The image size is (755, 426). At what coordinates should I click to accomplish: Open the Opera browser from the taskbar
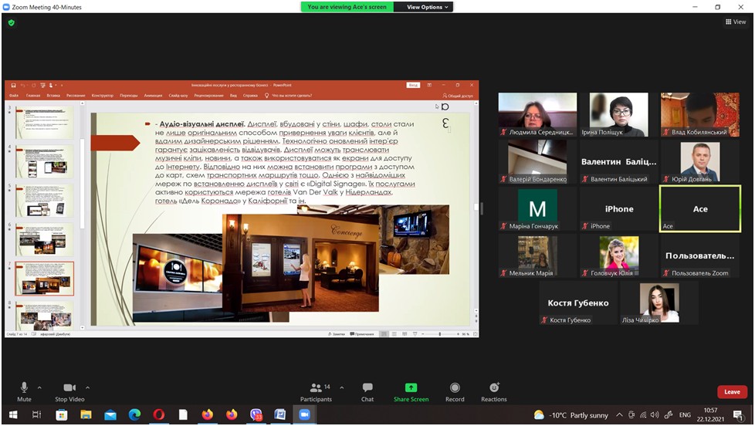(158, 415)
